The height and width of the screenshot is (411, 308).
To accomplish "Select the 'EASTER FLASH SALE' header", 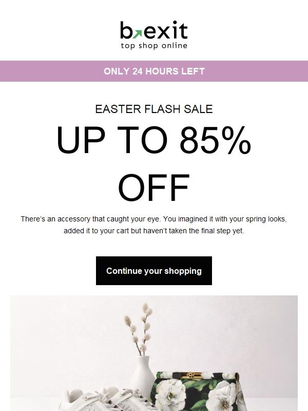I will 154,108.
